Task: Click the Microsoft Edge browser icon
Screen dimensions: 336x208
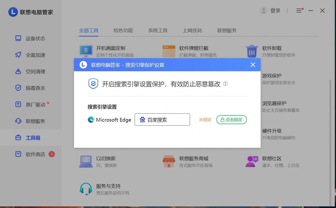Action: pyautogui.click(x=91, y=120)
